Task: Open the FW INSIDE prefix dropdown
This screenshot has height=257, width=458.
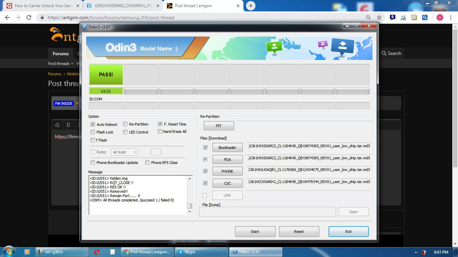Action: (66, 104)
